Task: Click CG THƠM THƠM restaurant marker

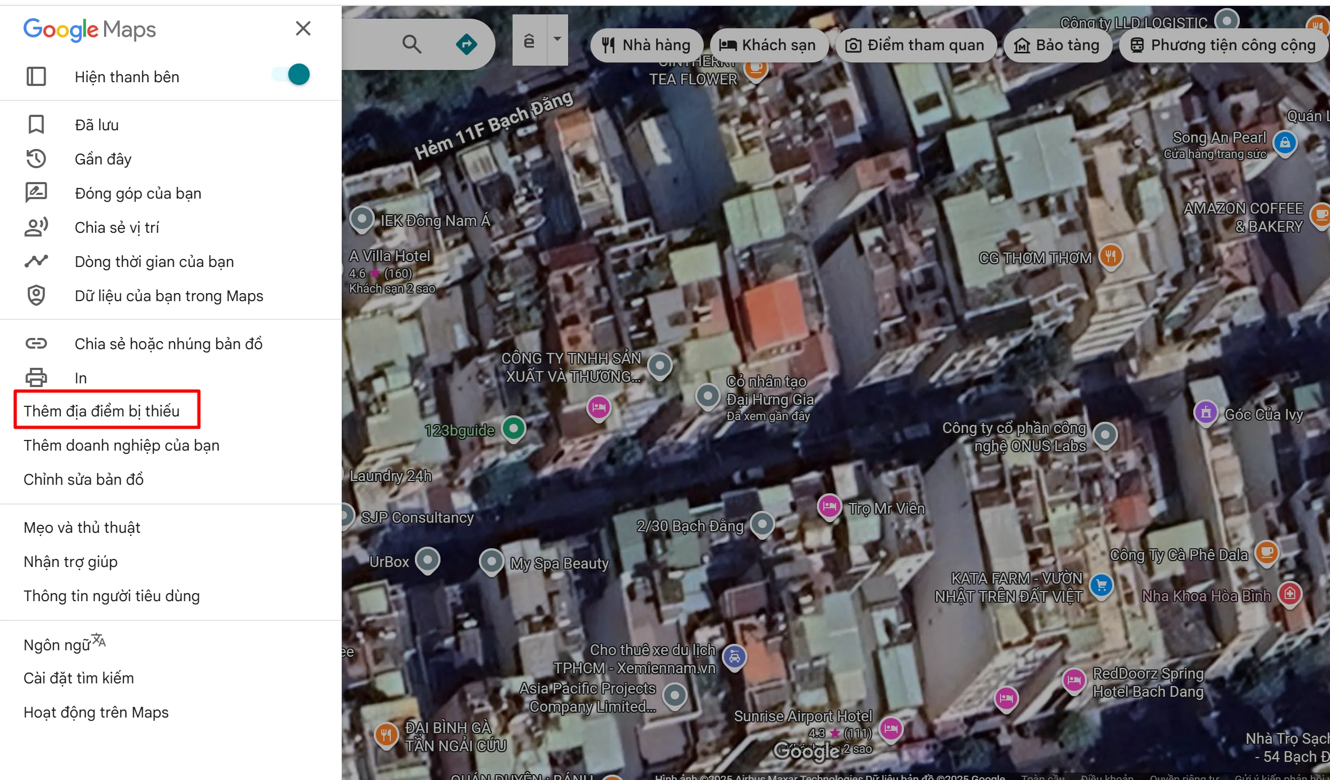Action: [x=1111, y=256]
